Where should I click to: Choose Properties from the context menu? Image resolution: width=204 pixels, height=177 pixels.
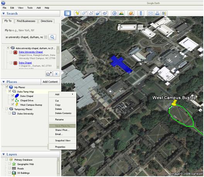pyautogui.click(x=62, y=147)
